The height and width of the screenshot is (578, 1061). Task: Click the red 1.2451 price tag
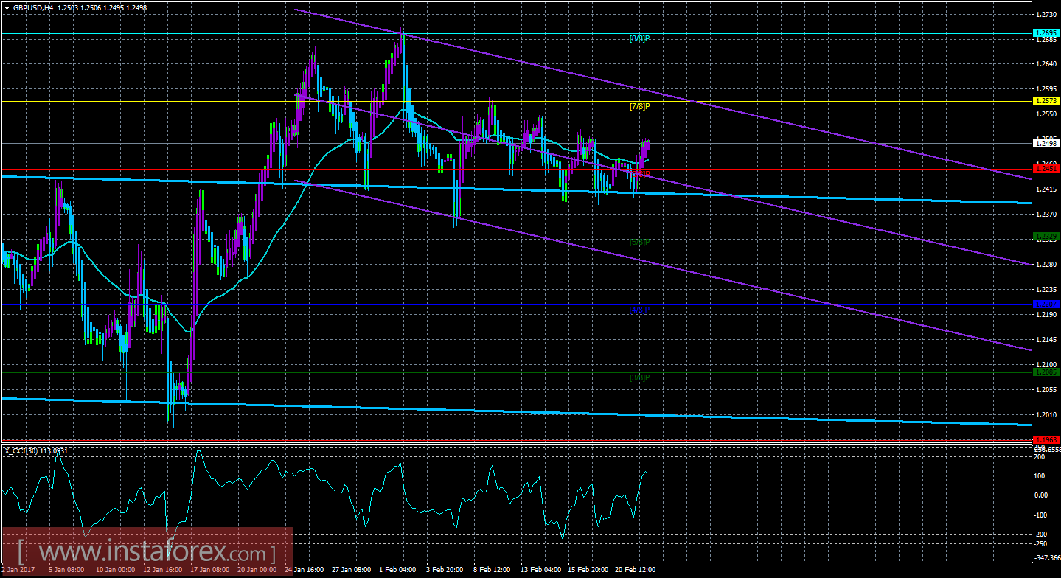point(1046,169)
